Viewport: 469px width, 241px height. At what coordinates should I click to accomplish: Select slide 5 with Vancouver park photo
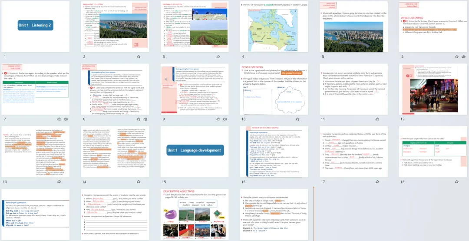[x=353, y=26]
